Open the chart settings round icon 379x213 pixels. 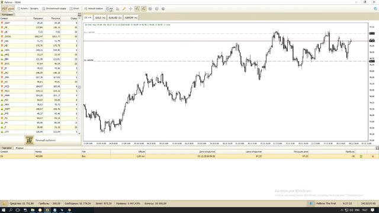coord(163,9)
